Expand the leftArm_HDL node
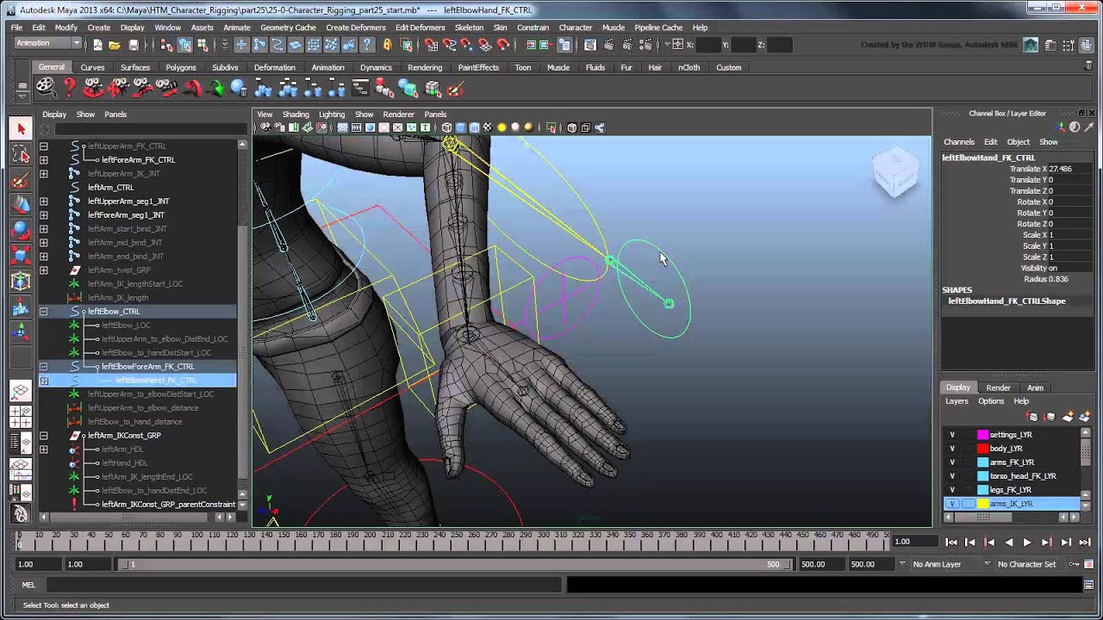Viewport: 1103px width, 620px height. (x=43, y=449)
